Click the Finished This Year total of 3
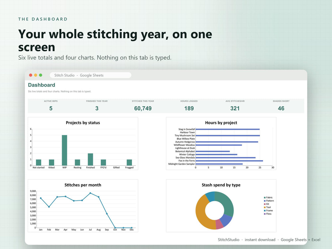The image size is (332, 249). tap(97, 108)
